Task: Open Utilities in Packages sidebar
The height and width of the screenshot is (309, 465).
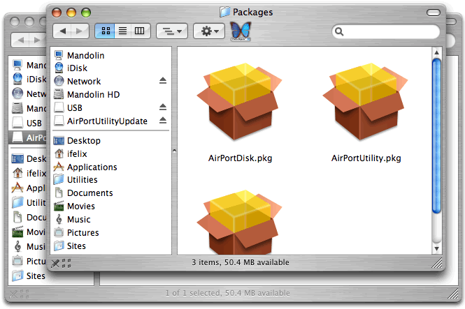Action: [x=110, y=180]
